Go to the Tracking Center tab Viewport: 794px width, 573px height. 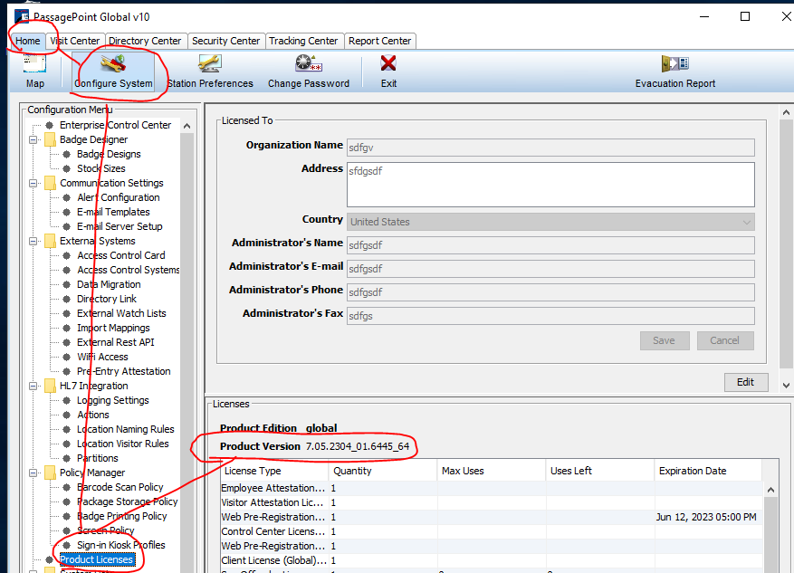[x=303, y=41]
